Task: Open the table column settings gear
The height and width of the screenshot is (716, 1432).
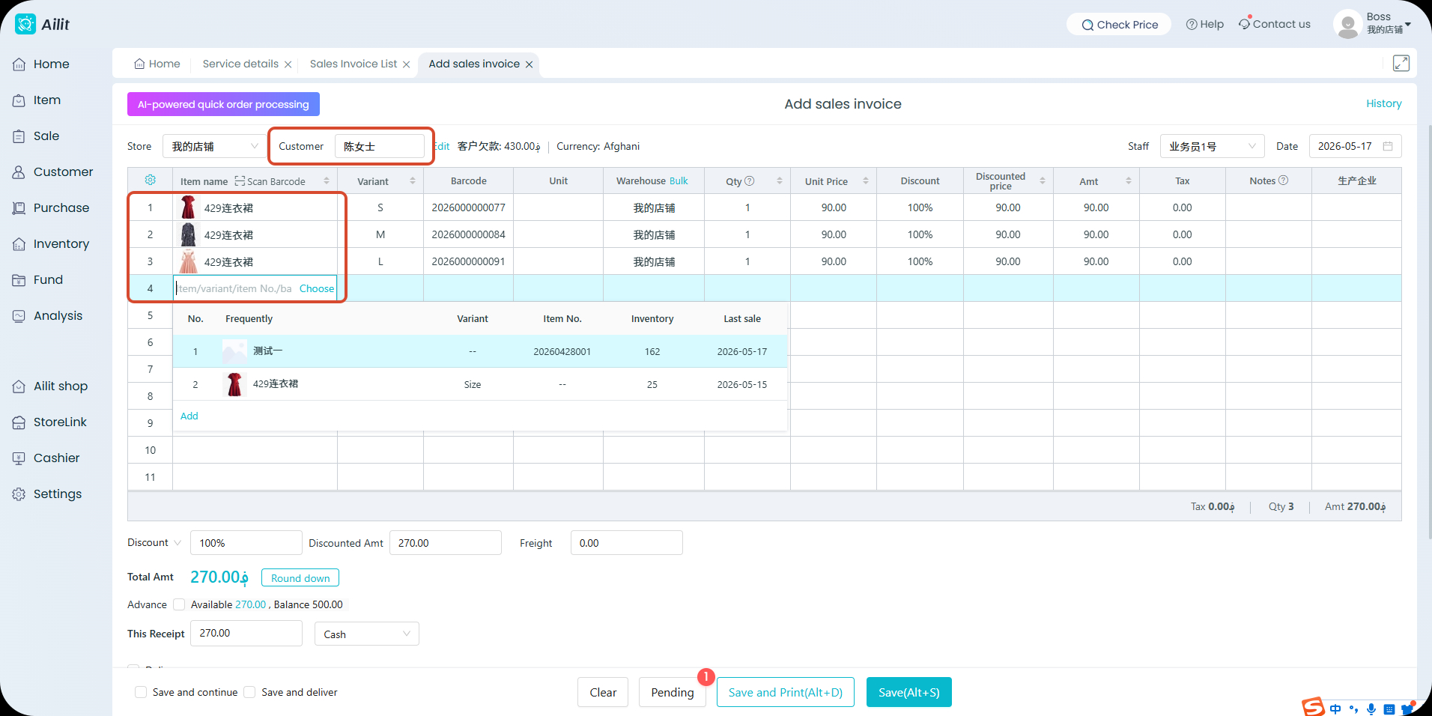Action: [x=150, y=180]
